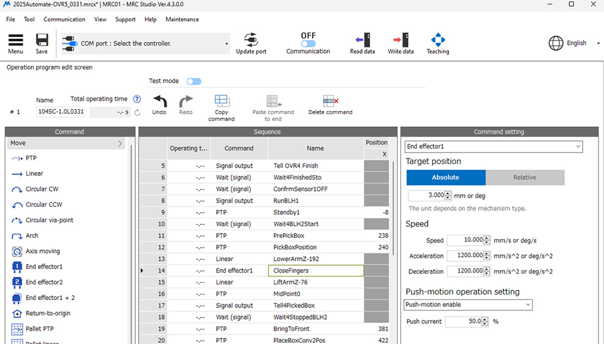Toggle the Communication OFF switch

click(308, 44)
